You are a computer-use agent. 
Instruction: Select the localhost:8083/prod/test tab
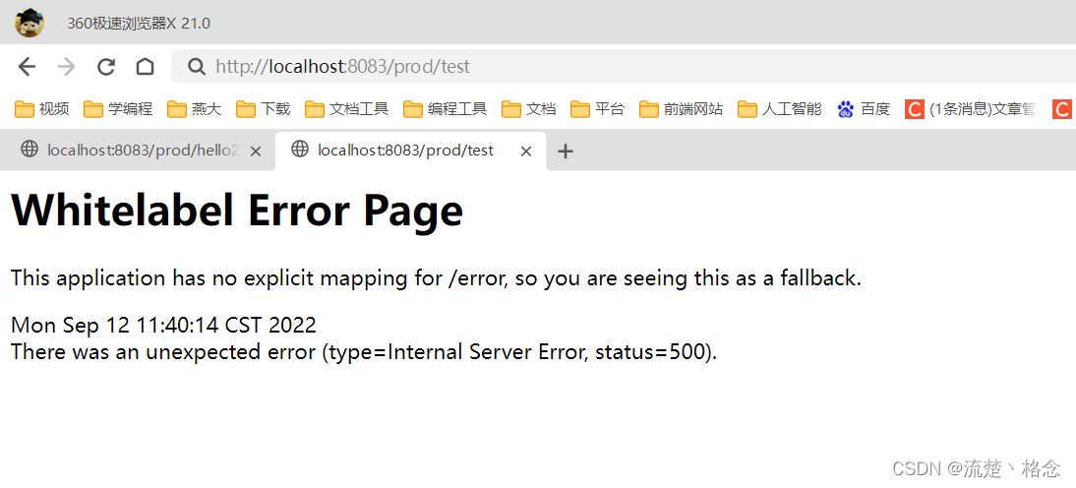pyautogui.click(x=403, y=151)
